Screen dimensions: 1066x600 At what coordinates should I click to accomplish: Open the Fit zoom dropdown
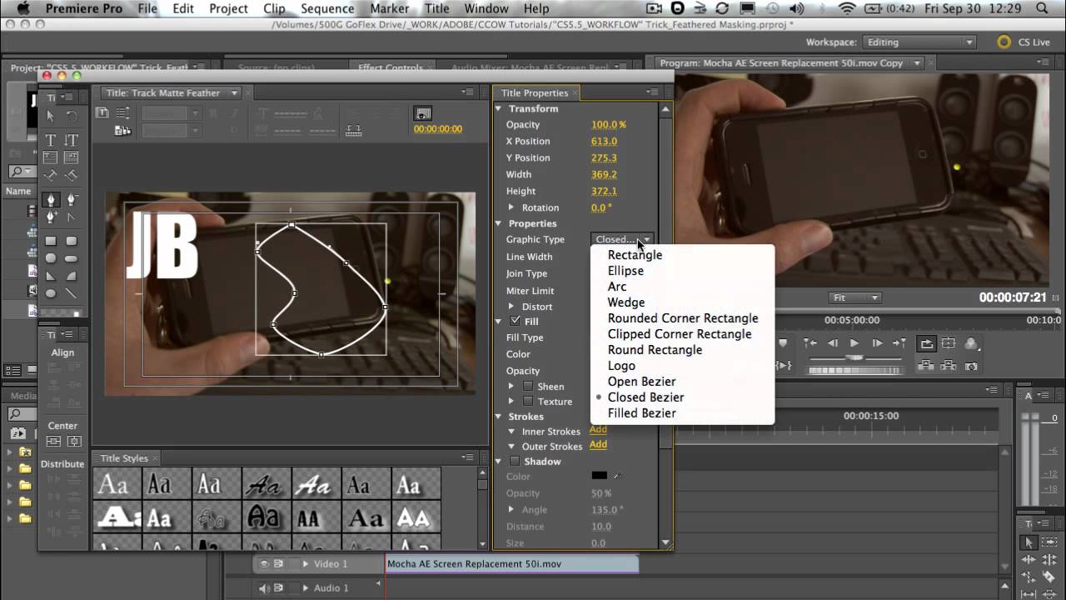point(856,297)
